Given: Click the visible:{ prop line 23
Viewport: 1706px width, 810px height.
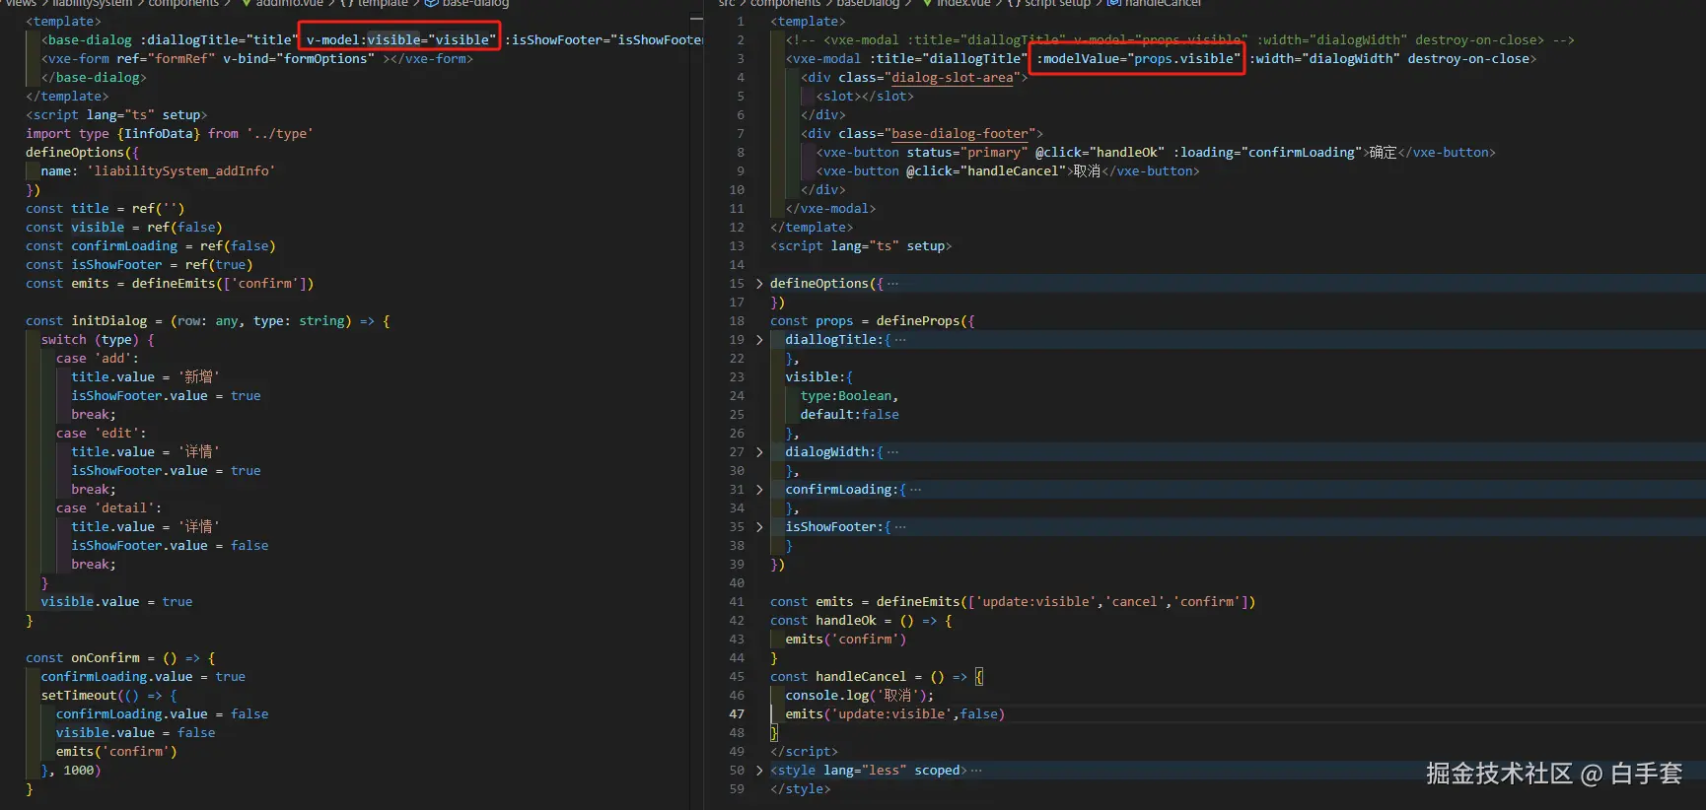Looking at the screenshot, I should (x=818, y=377).
